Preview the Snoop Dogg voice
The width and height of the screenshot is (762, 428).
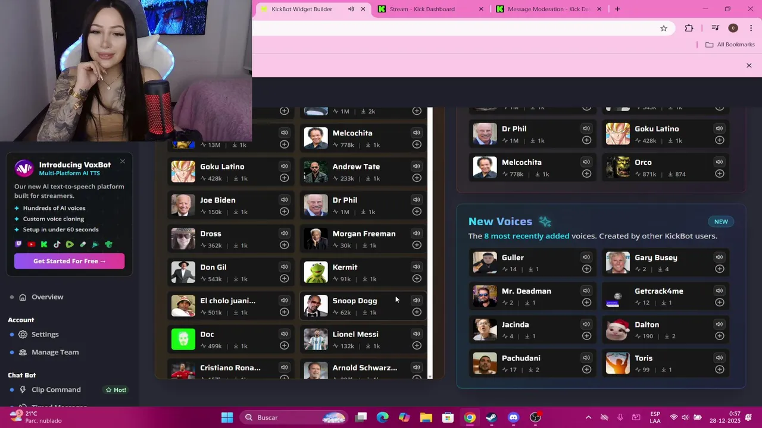coord(417,301)
